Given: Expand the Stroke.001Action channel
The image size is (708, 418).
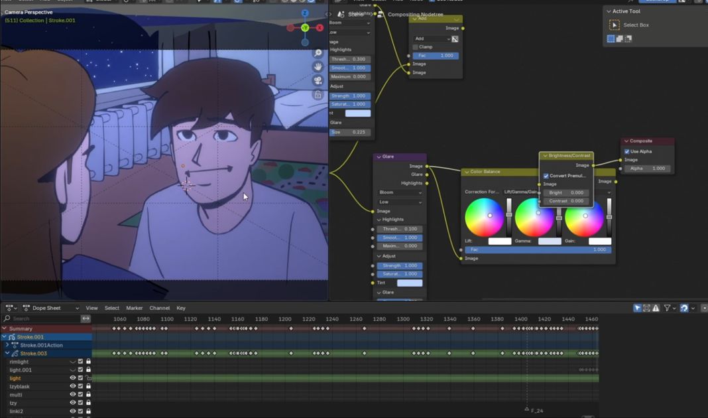Looking at the screenshot, I should 7,345.
